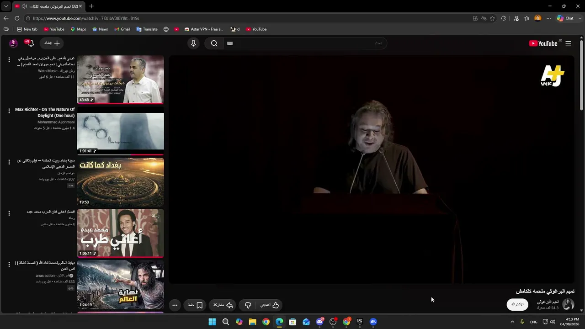The height and width of the screenshot is (329, 585).
Task: Focus the YouTube search box
Action: point(304,43)
